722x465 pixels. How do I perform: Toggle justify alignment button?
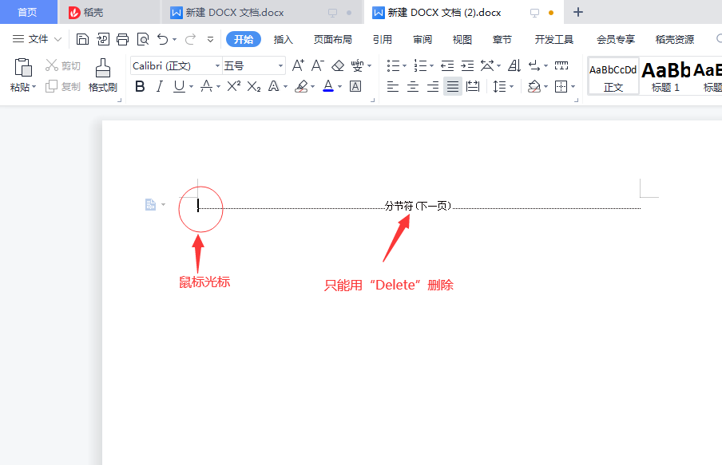(x=453, y=86)
